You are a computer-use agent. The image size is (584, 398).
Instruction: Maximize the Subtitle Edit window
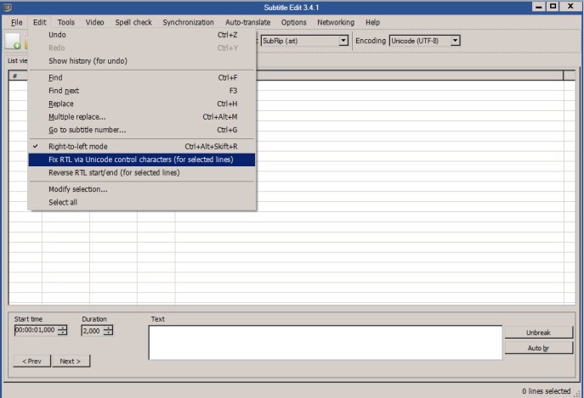point(553,7)
